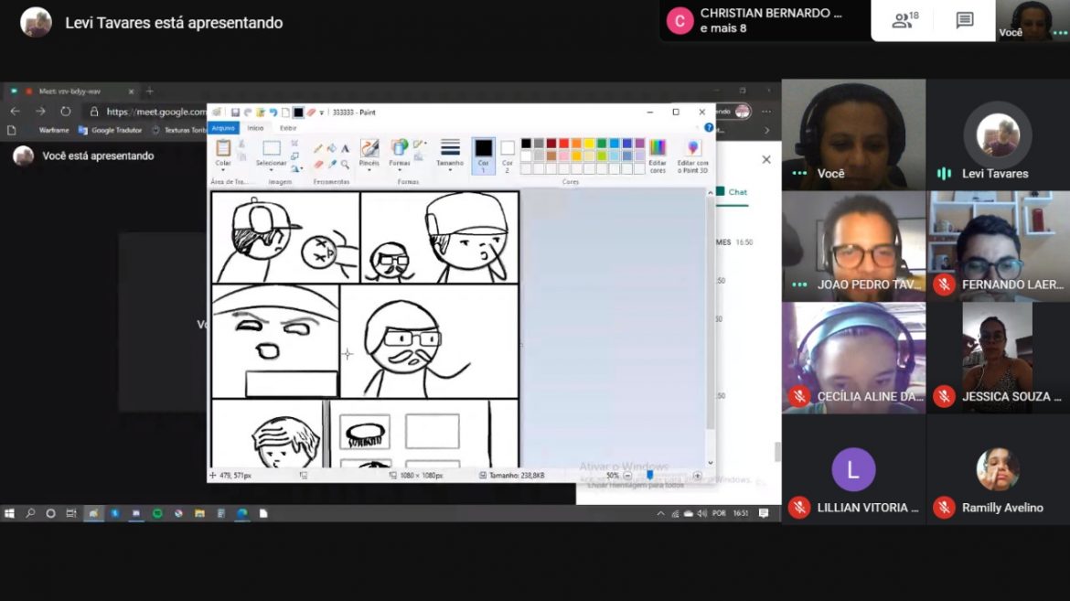Switch to the Exibir ribbon tab
Viewport: 1070px width, 601px height.
coord(288,128)
